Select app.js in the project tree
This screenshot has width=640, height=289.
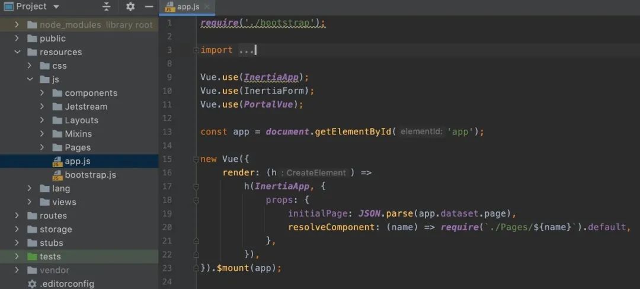[x=77, y=161]
